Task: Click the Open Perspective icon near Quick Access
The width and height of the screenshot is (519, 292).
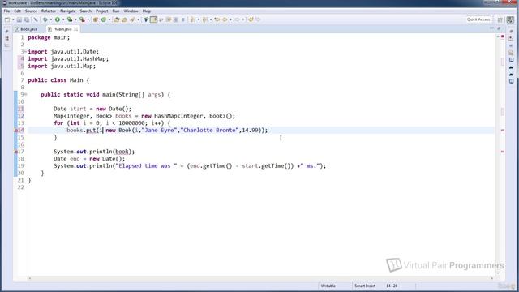Action: (x=500, y=19)
